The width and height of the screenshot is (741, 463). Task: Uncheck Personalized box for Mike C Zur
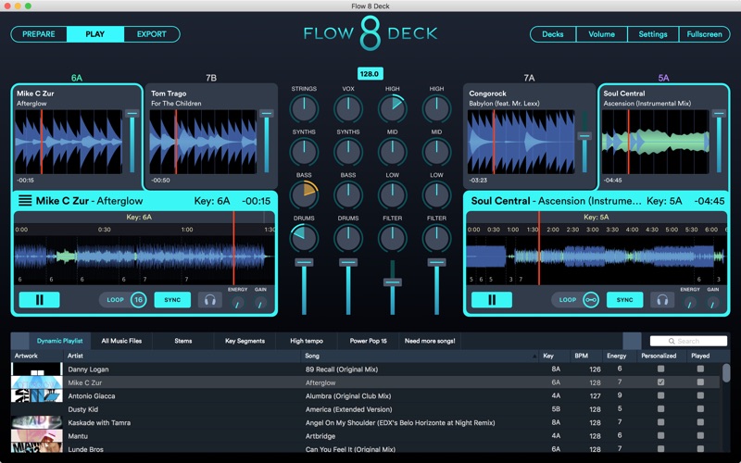click(x=660, y=382)
